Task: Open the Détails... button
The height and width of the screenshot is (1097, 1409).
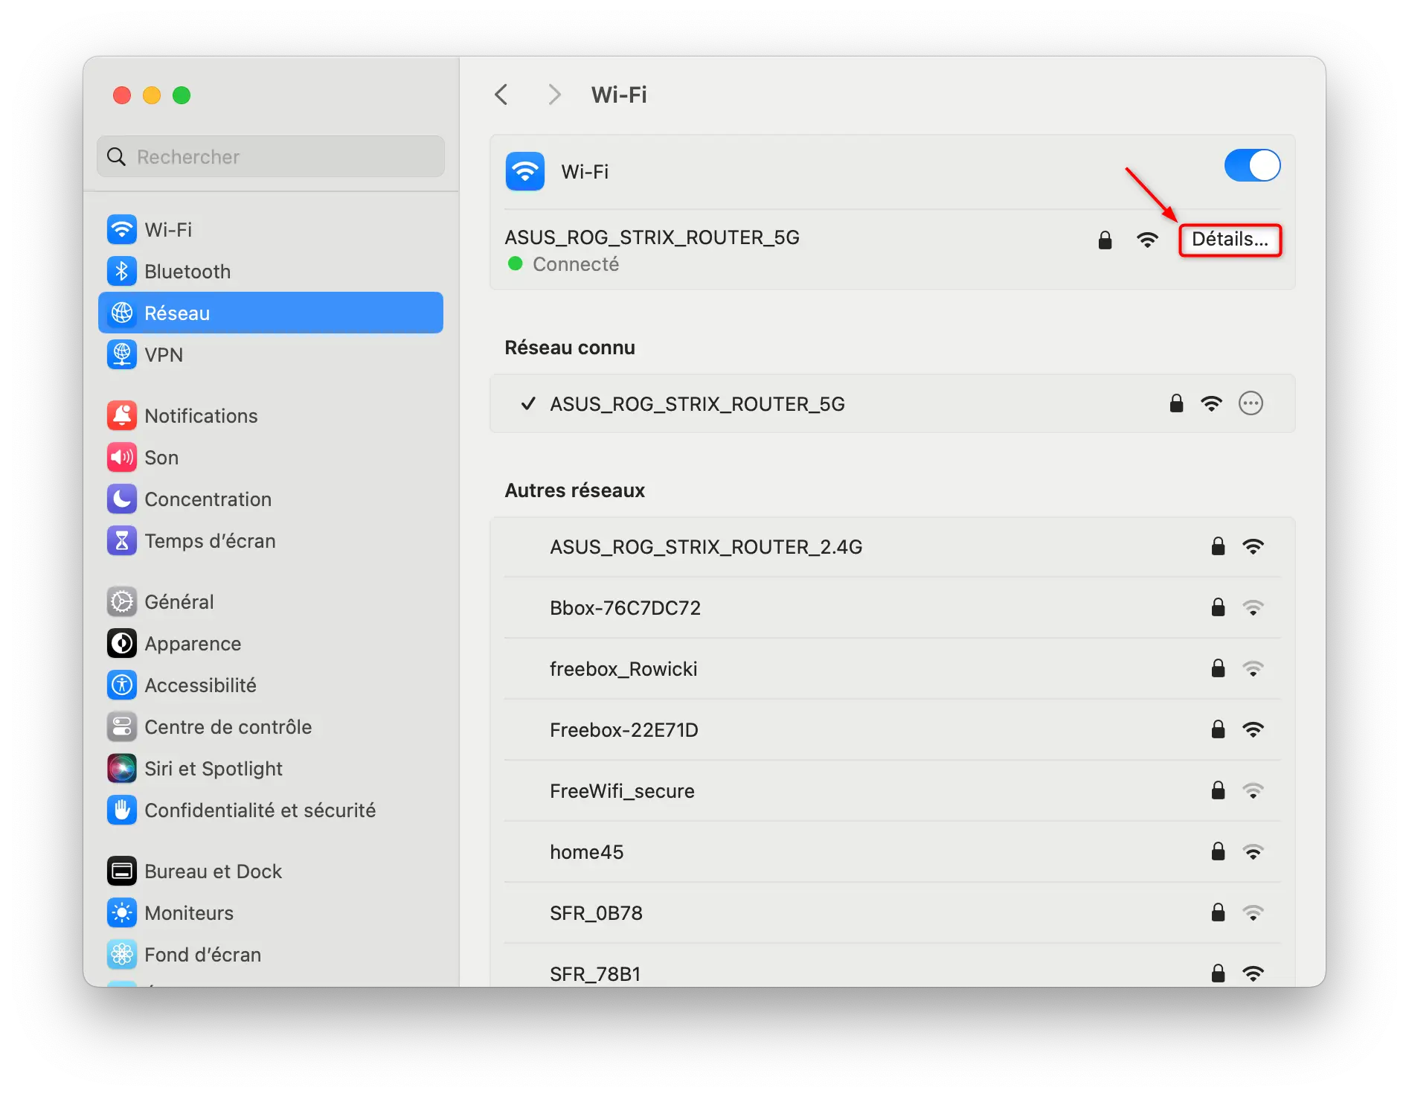Action: tap(1230, 240)
